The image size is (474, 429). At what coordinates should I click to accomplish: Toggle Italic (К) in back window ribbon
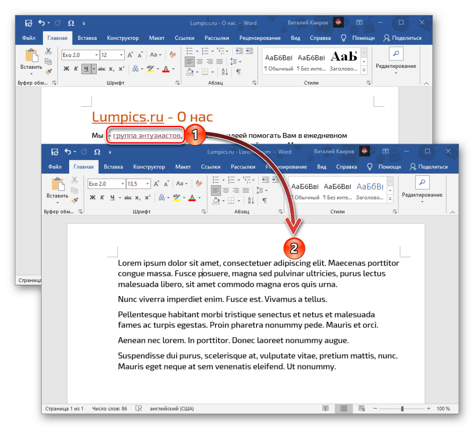click(76, 69)
